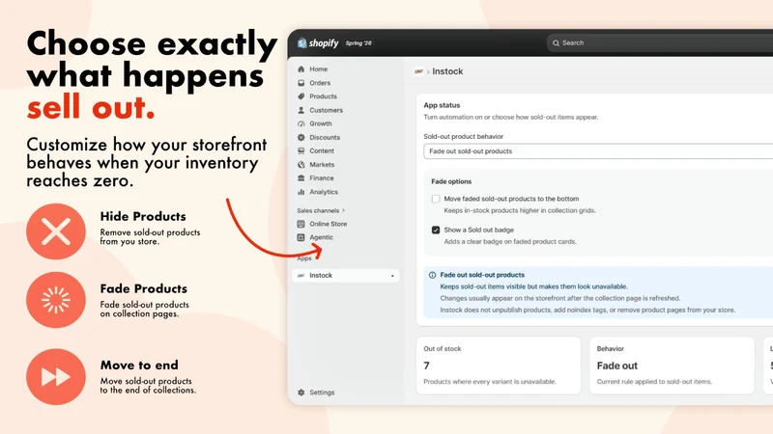Image resolution: width=773 pixels, height=434 pixels.
Task: Expand the Sales channels chevron
Action: [344, 210]
